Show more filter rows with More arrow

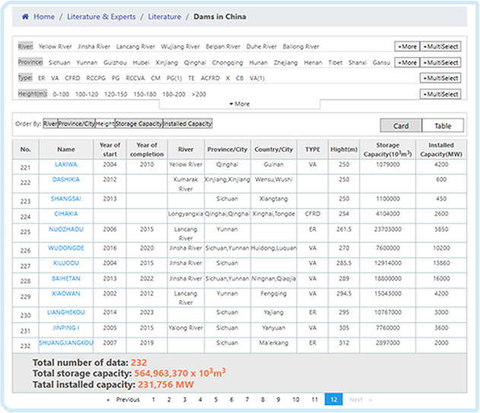click(240, 104)
